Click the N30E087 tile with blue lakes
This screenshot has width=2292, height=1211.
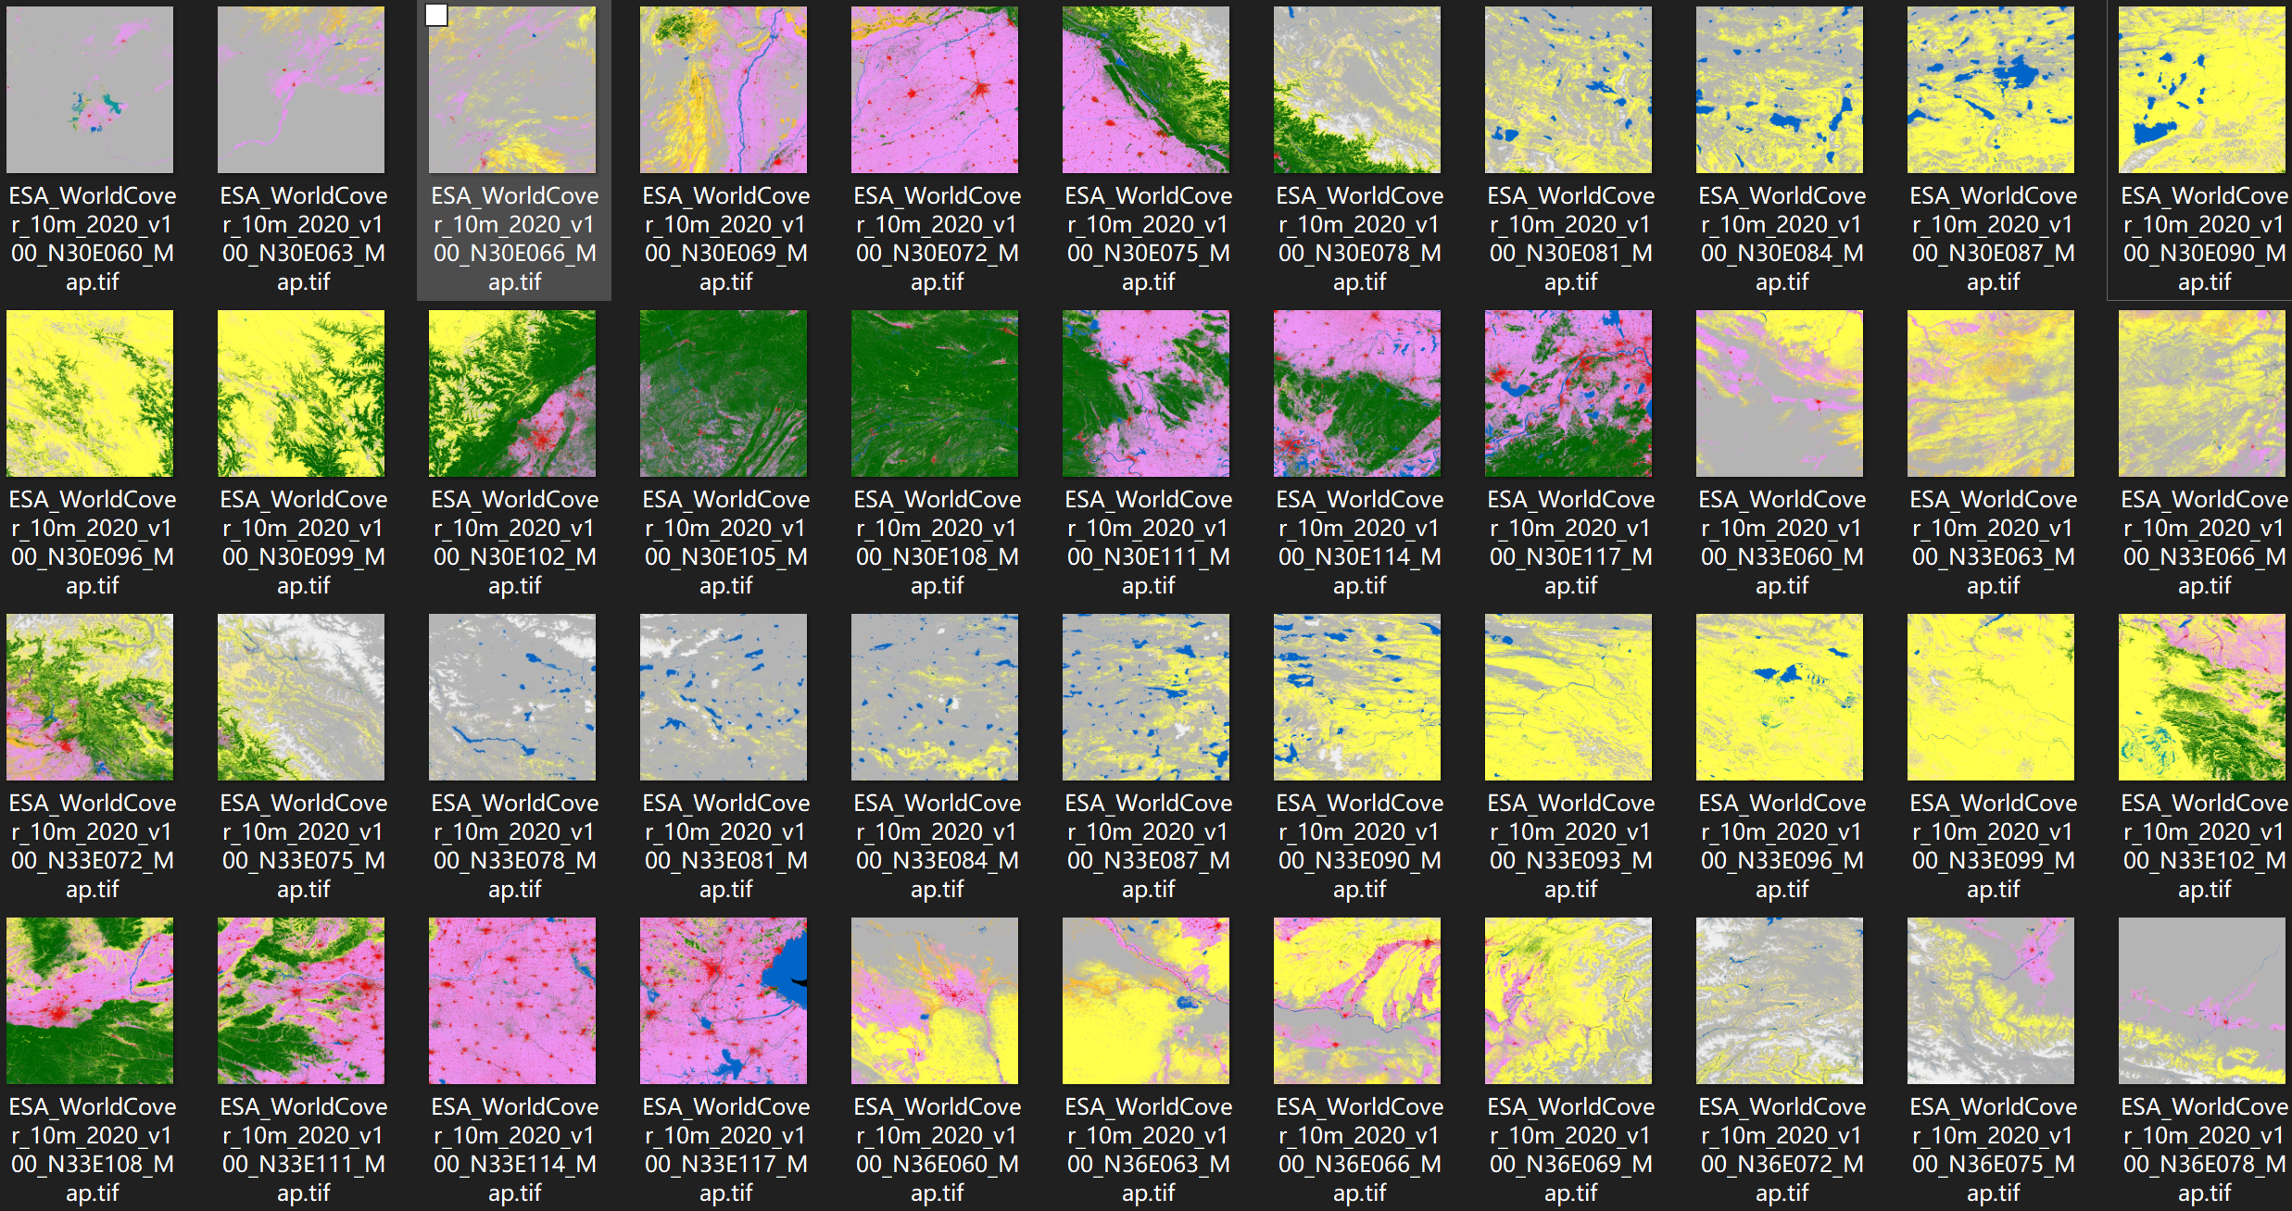1991,90
